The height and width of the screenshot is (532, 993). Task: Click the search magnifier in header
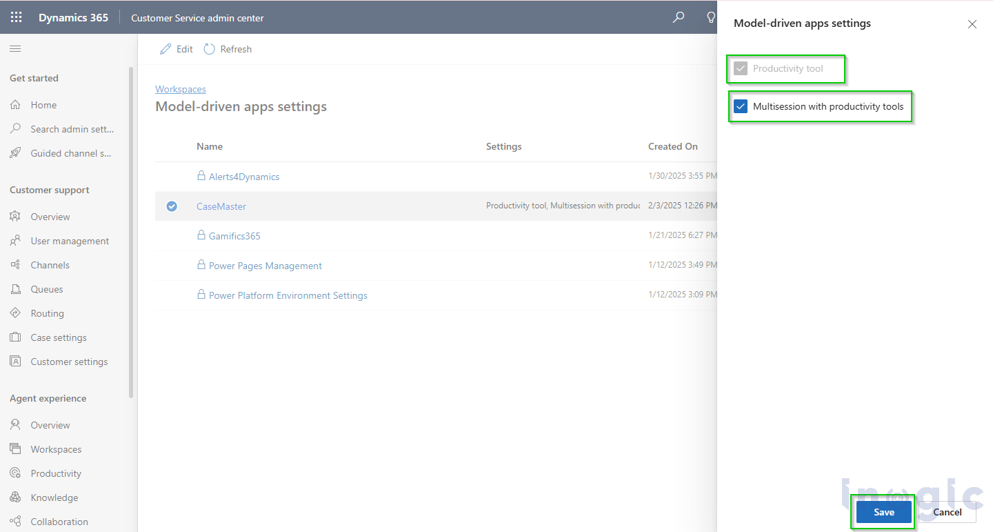tap(679, 18)
